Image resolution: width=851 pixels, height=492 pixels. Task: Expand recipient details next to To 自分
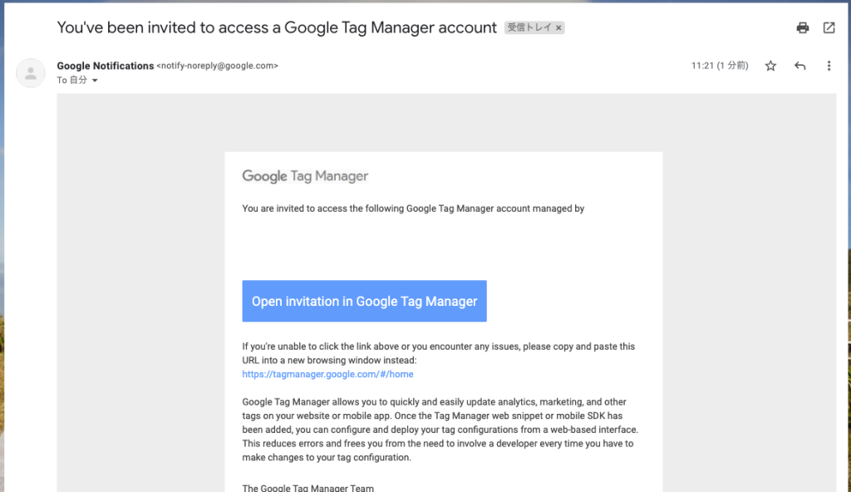point(95,81)
